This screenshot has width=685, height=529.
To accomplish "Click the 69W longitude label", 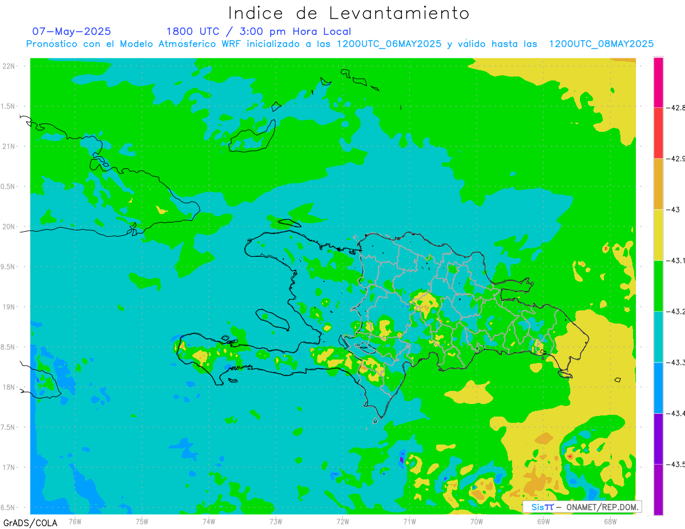I will 543,522.
